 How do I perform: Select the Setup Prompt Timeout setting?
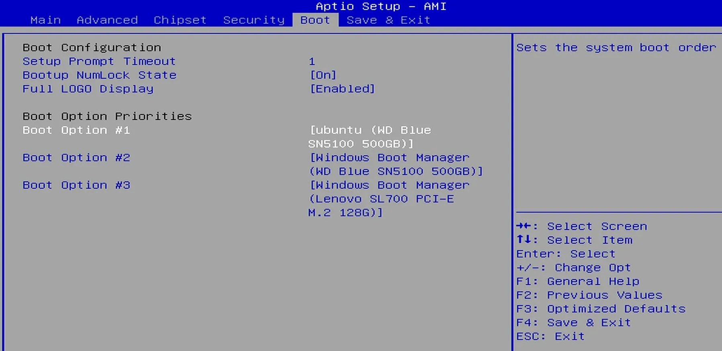[99, 62]
